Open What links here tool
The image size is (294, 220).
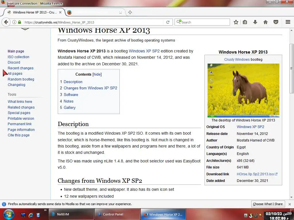point(20,102)
